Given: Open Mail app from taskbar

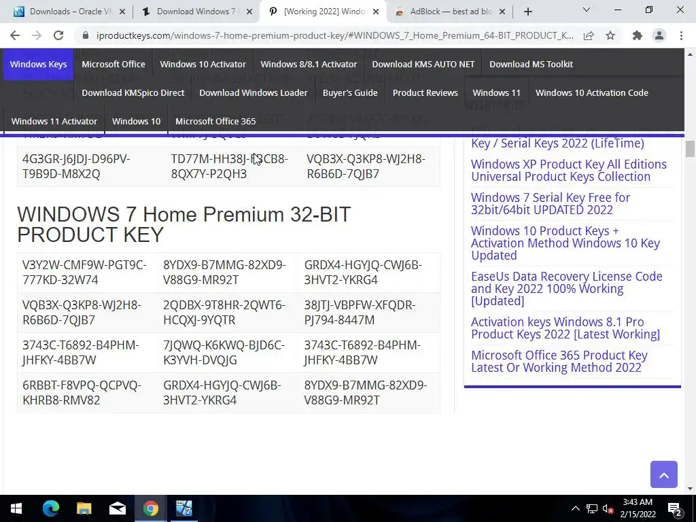Looking at the screenshot, I should 117,508.
